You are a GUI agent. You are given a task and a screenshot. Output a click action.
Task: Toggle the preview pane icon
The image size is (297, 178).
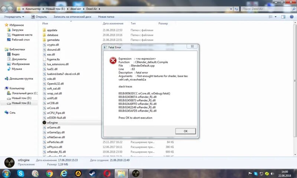click(283, 17)
